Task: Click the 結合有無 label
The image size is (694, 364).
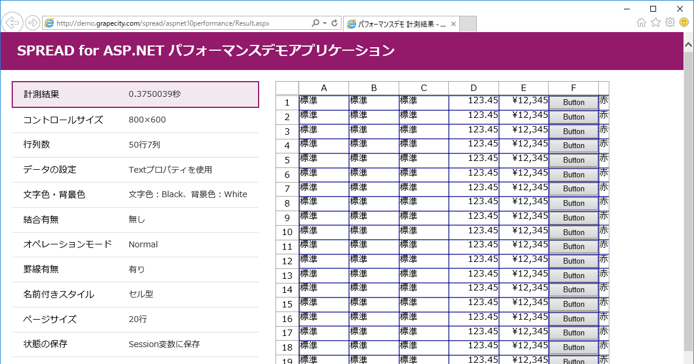Action: [x=41, y=219]
